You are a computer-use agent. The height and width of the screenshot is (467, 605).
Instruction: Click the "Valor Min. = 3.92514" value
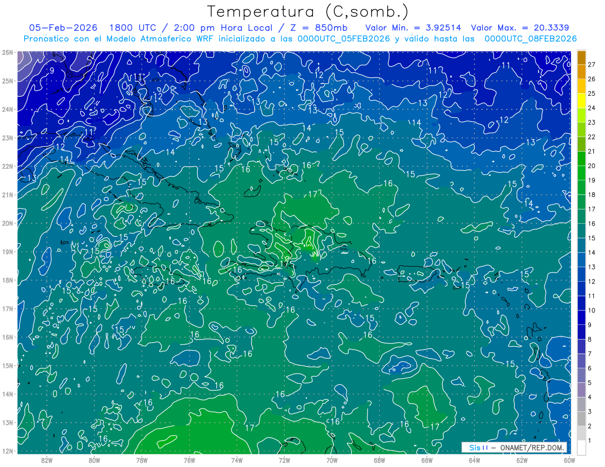coord(413,28)
